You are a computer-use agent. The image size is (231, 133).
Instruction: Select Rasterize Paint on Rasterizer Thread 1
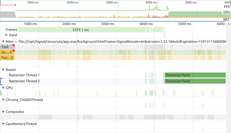195,75
